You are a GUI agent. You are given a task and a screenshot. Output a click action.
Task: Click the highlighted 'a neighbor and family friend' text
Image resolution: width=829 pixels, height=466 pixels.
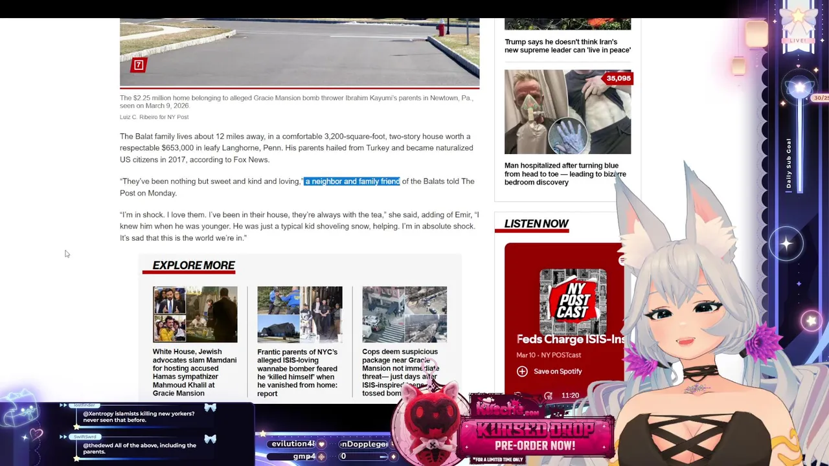click(352, 181)
